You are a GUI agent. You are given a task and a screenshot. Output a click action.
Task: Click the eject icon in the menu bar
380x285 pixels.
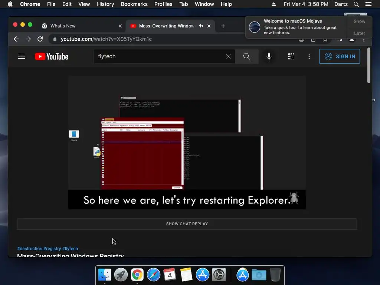pos(273,4)
